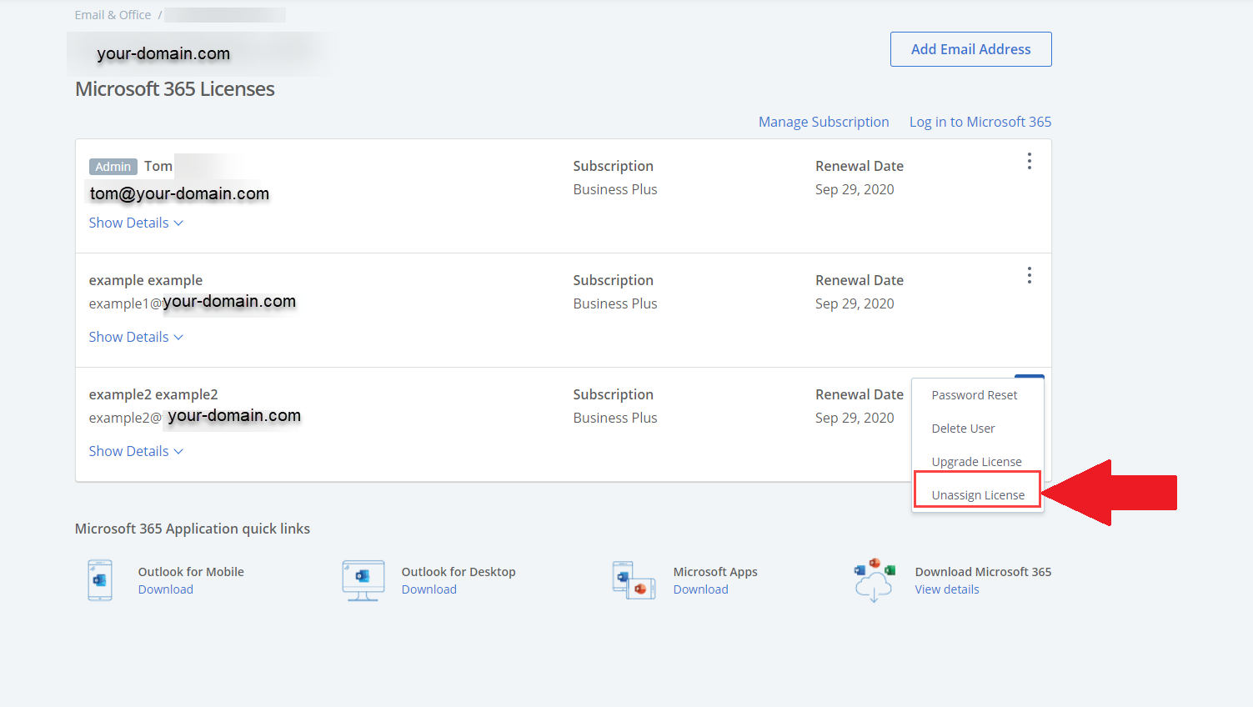Expand Show Details for example1 account
This screenshot has width=1253, height=707.
click(136, 337)
